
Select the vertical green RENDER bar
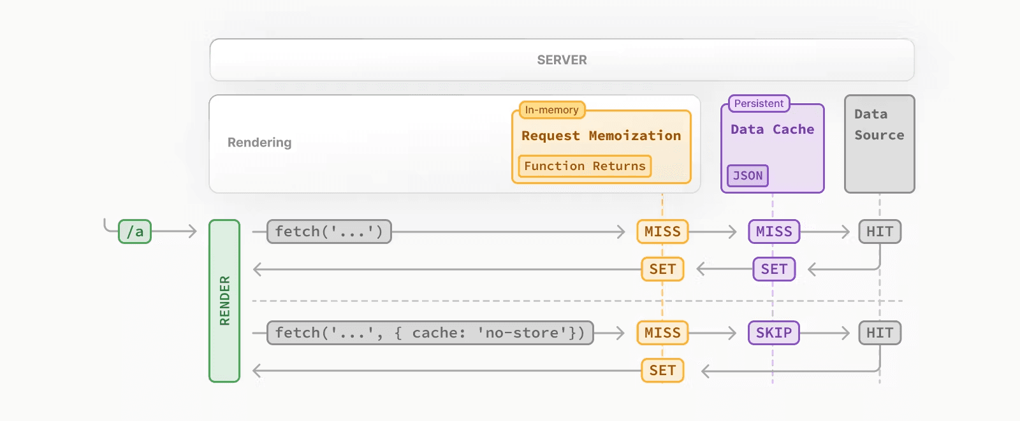click(224, 301)
